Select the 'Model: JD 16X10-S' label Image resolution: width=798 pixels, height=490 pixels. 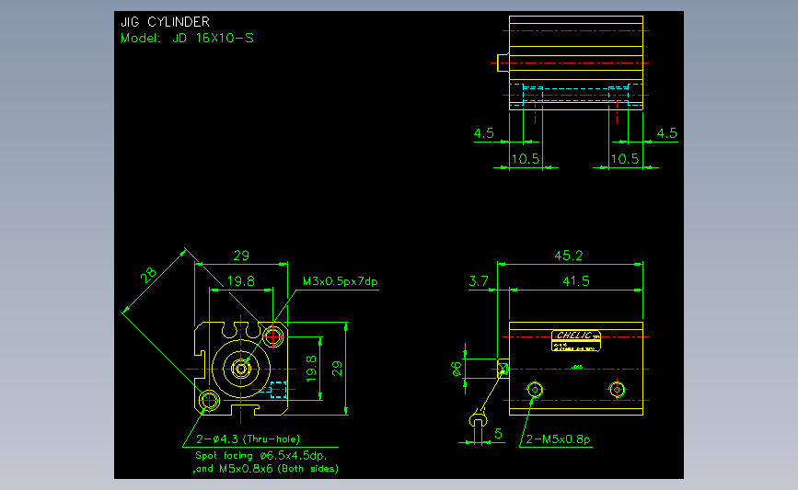pos(187,38)
